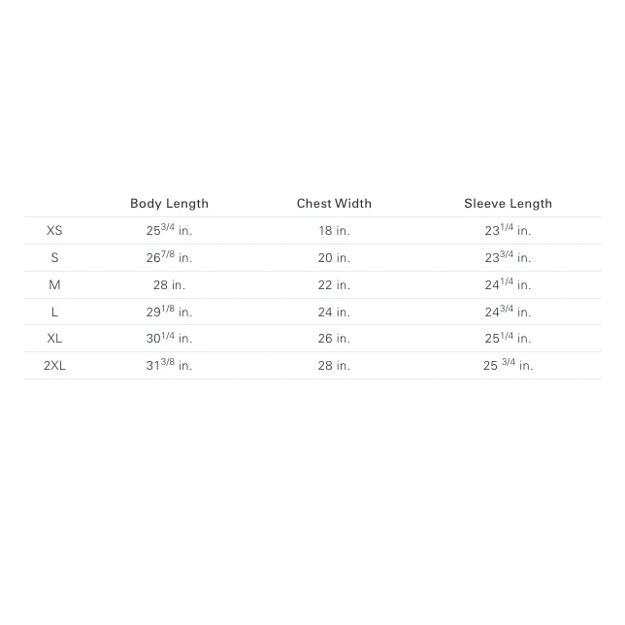Screen dimensions: 625x625
Task: Click the 20 in. chest width value
Action: pos(334,258)
